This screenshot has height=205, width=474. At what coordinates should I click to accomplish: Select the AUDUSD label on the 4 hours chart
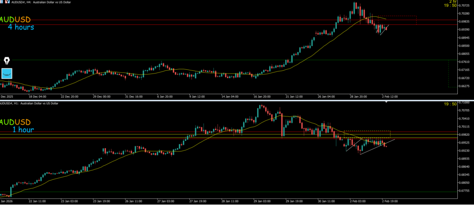click(x=15, y=19)
